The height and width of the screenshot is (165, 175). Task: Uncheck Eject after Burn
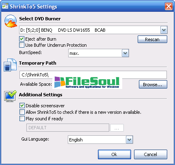click(x=22, y=39)
